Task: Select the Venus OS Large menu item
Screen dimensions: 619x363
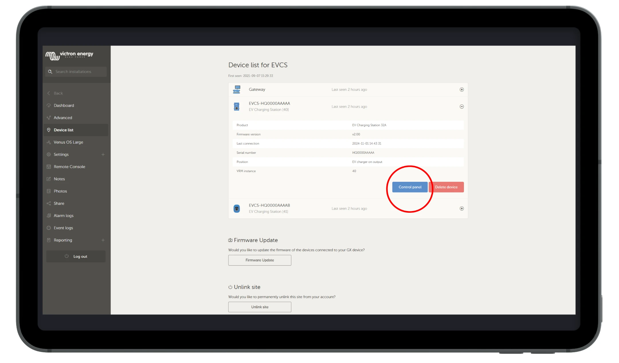Action: tap(68, 142)
